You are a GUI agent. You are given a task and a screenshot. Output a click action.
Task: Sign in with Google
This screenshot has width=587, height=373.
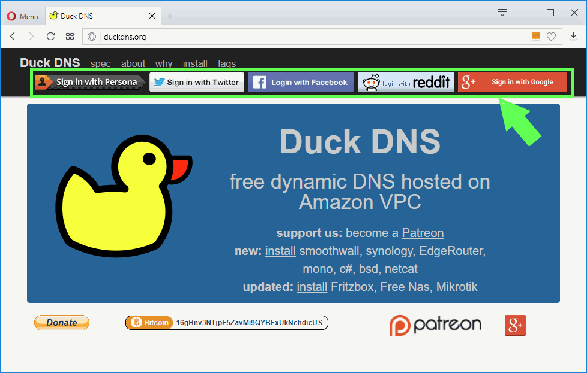[513, 82]
